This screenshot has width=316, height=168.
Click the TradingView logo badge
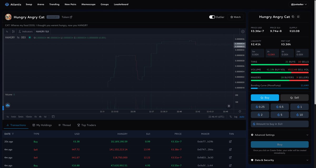point(8,105)
